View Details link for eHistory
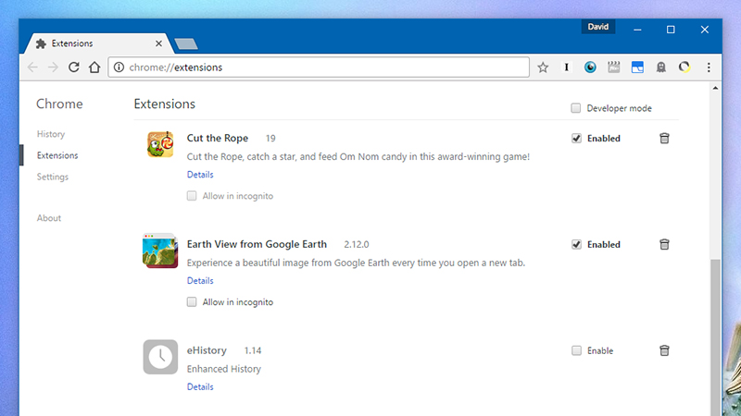Viewport: 741px width, 416px height. (200, 386)
